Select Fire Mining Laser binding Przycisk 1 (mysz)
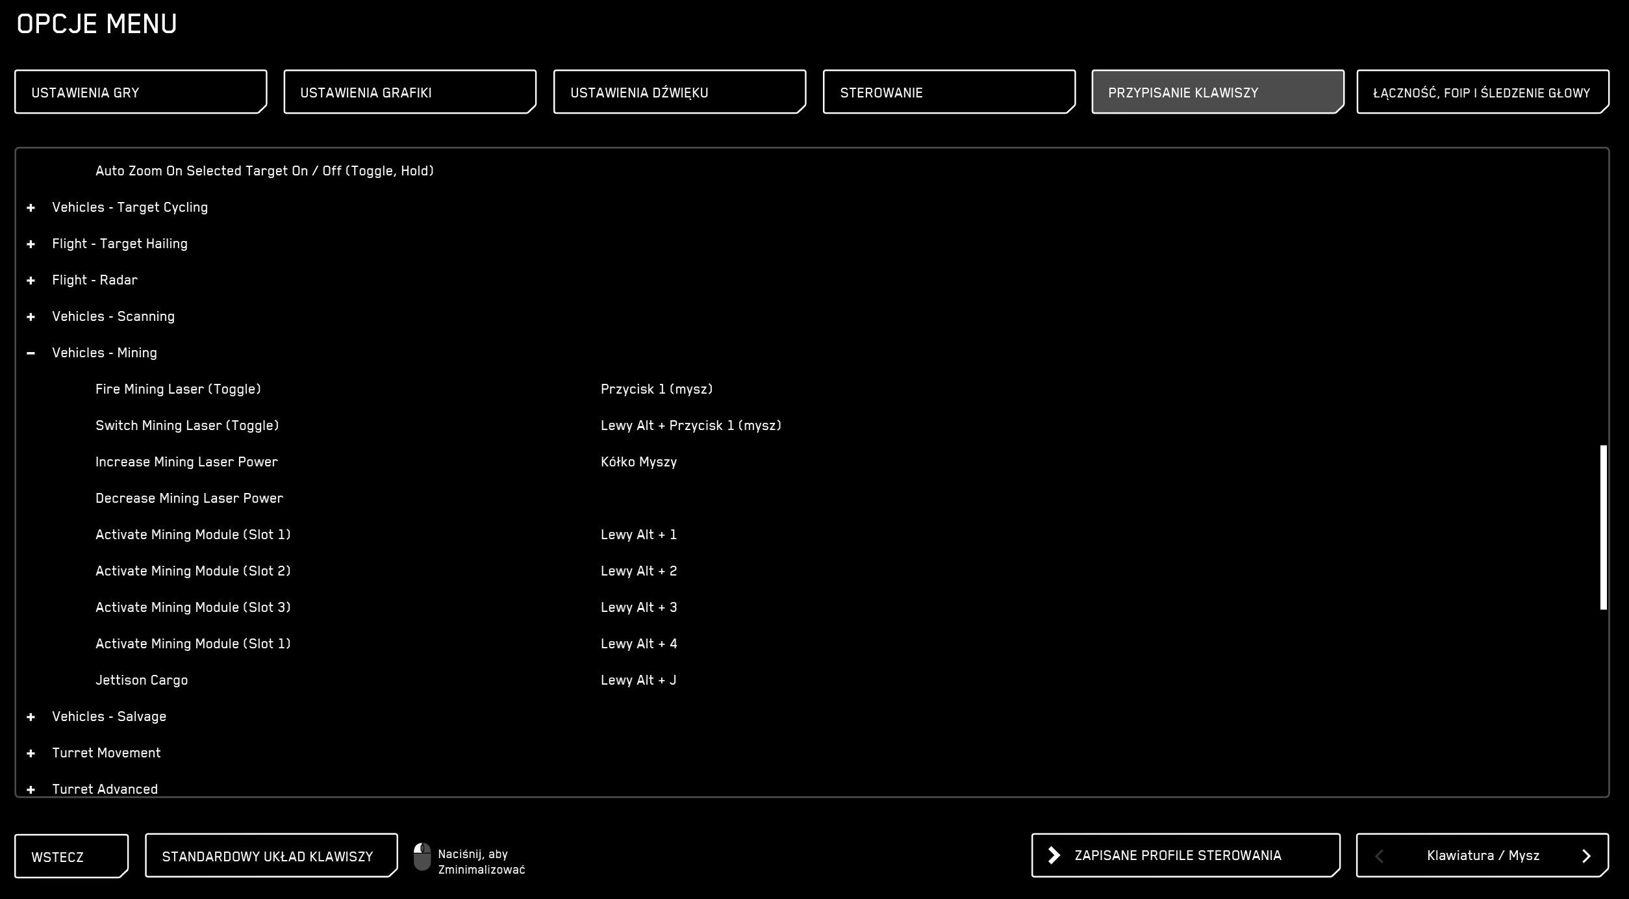The height and width of the screenshot is (899, 1629). (657, 389)
